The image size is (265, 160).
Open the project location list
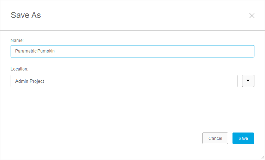click(x=248, y=81)
